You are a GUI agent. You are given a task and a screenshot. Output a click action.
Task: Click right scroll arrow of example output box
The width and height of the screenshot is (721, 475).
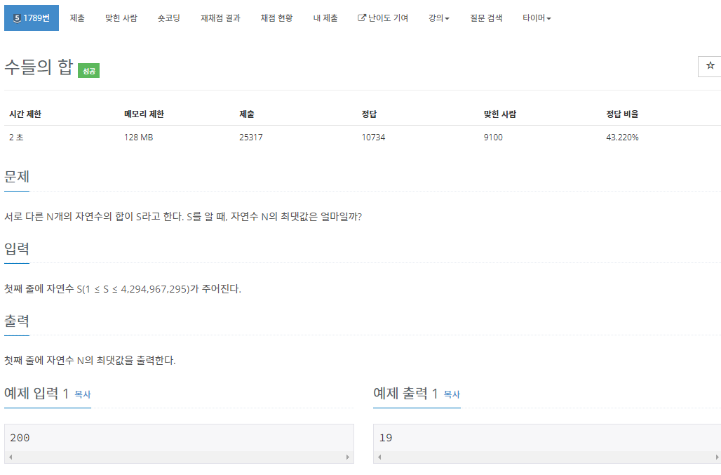pos(716,457)
